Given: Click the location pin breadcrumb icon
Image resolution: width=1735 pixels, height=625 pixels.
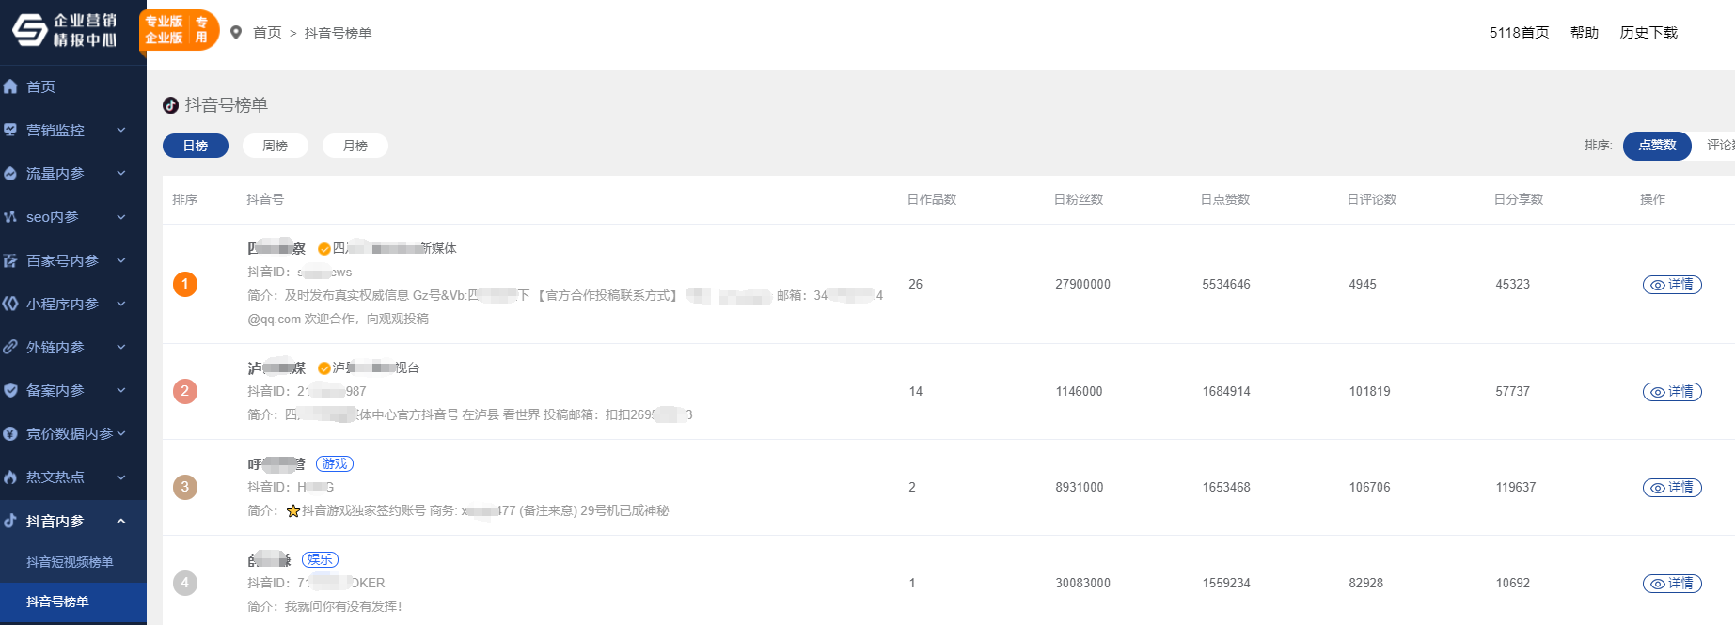Looking at the screenshot, I should [236, 33].
